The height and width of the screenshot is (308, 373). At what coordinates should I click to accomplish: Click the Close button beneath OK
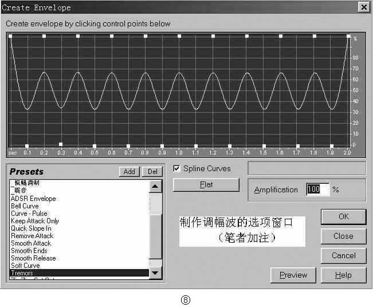point(344,236)
